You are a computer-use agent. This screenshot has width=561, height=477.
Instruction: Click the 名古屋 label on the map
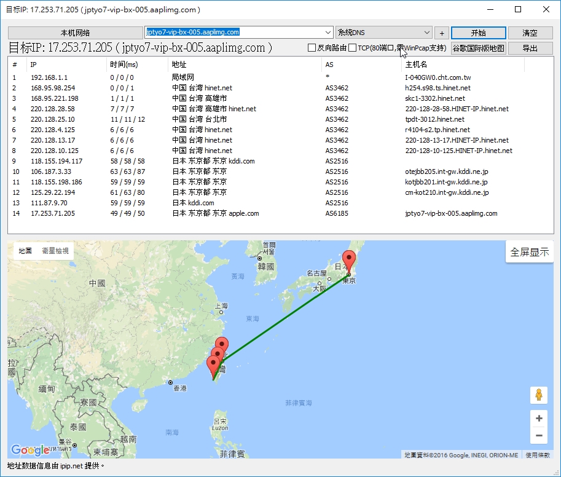click(x=316, y=273)
